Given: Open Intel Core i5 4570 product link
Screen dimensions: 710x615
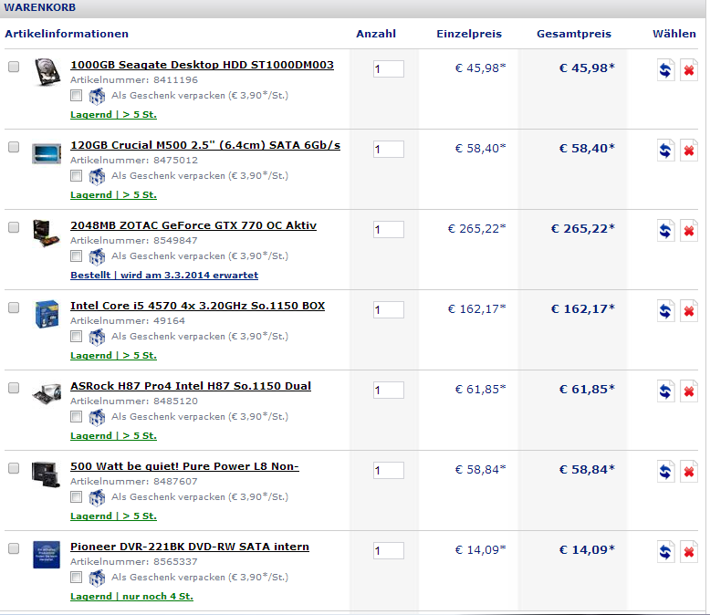Looking at the screenshot, I should point(197,307).
